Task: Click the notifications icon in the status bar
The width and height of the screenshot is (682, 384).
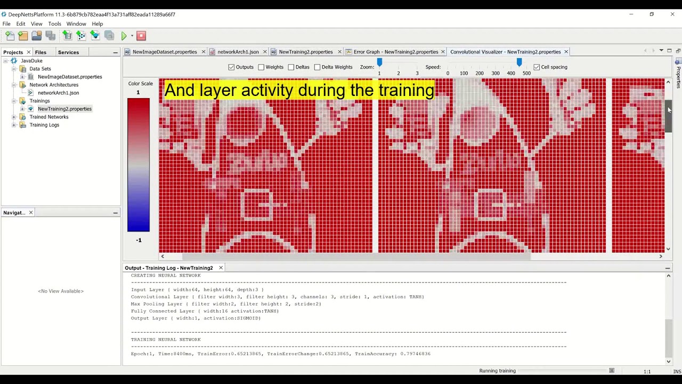Action: (x=612, y=371)
